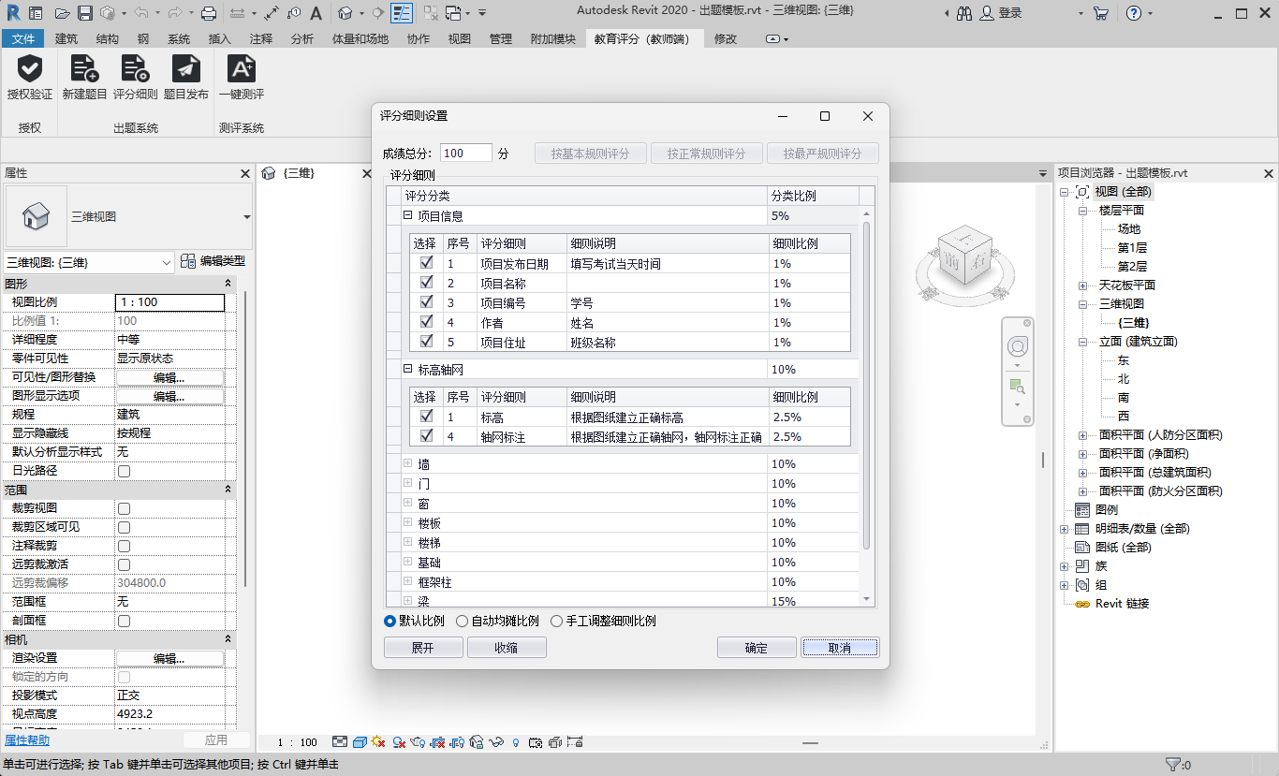Click the default 3D view house icon
This screenshot has width=1279, height=776.
tap(345, 13)
